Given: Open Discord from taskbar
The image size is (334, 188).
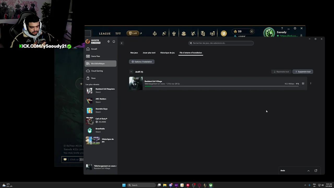Looking at the screenshot, I should coord(170,185).
